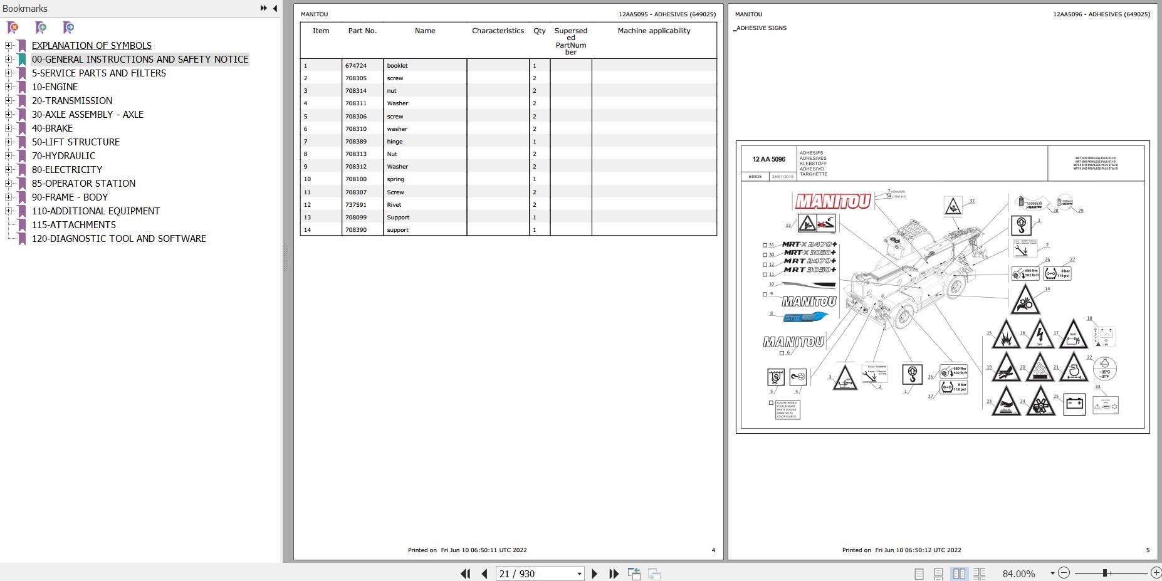
Task: Expand the 00-GENERAL INSTRUCTIONS AND SAFETY NOTICE node
Action: 8,59
